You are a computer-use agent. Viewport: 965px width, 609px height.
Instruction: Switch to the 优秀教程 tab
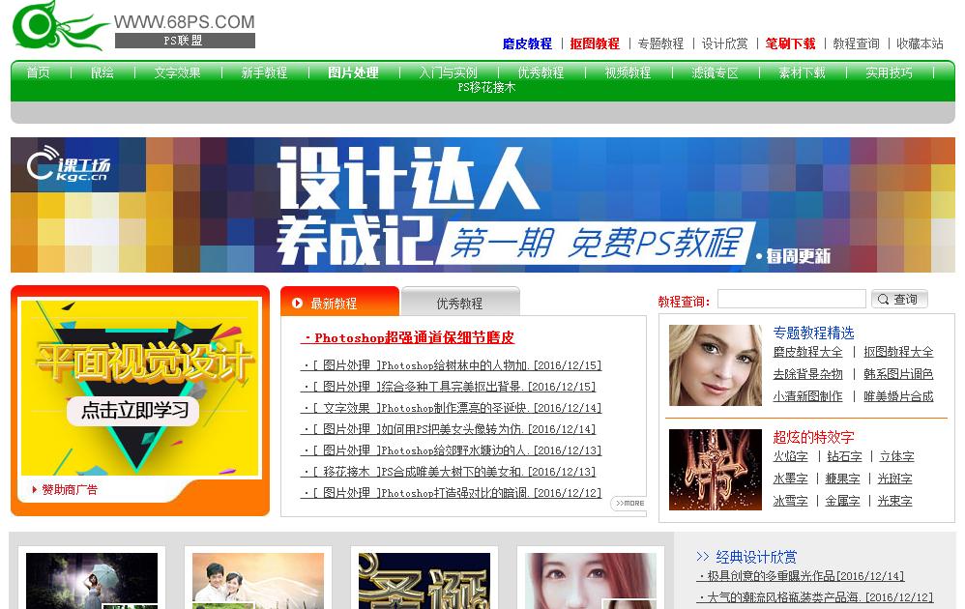pyautogui.click(x=461, y=301)
